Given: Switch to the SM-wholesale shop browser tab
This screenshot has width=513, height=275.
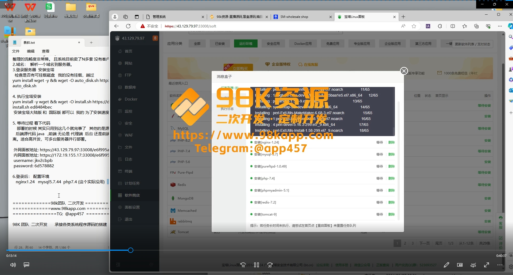Looking at the screenshot, I should tap(302, 17).
